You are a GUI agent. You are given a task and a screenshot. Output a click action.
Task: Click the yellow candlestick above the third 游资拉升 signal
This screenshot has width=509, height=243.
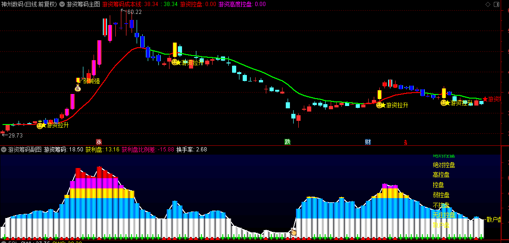click(x=379, y=94)
